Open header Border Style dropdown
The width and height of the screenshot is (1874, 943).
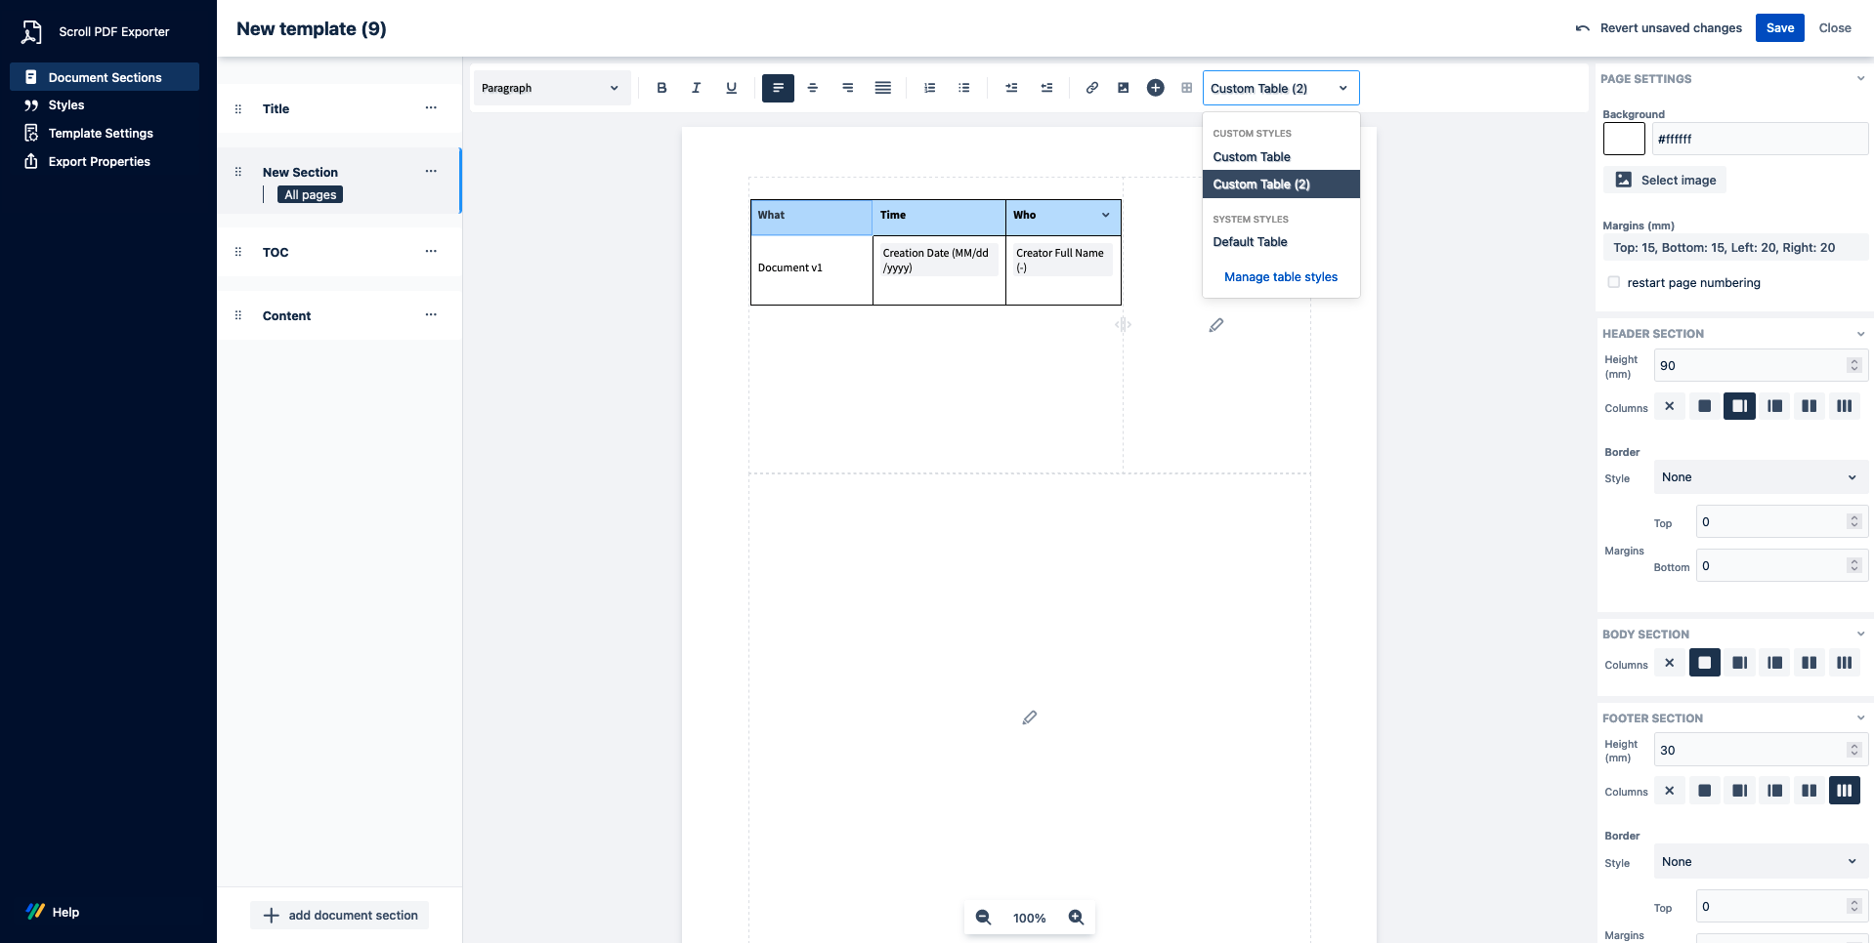1759,477
